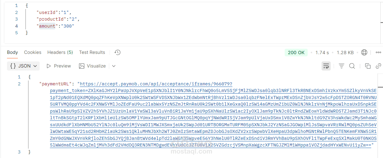Click the Preview button
Image resolution: width=383 pixels, height=158 pixels.
(59, 66)
